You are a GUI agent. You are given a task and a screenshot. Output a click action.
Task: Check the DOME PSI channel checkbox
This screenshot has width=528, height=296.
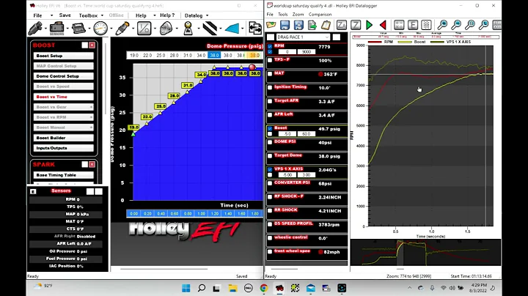click(x=270, y=142)
